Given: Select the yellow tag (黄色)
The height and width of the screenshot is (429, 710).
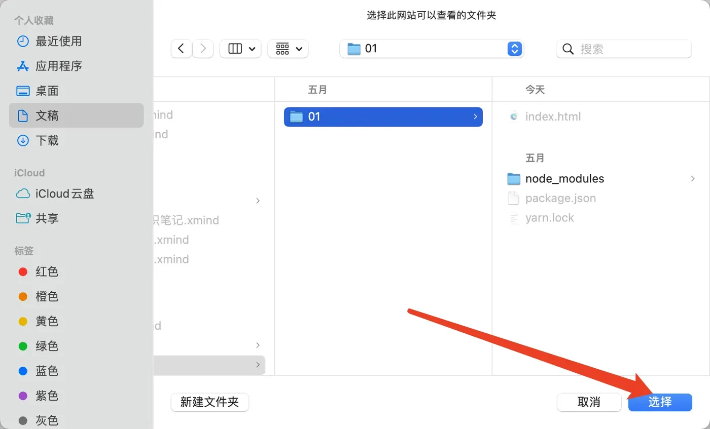Looking at the screenshot, I should click(x=76, y=321).
